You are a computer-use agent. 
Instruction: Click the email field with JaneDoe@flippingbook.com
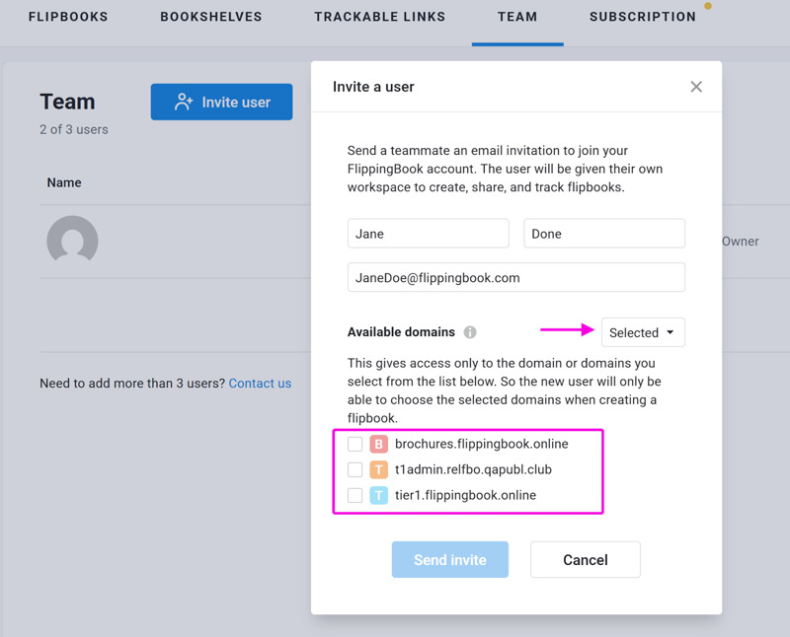tap(515, 277)
